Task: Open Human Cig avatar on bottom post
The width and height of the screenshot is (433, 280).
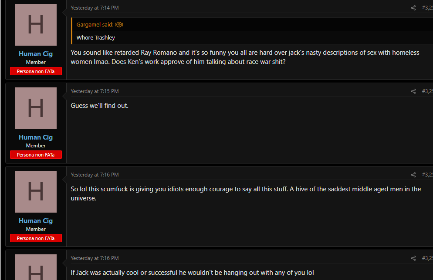Action: point(36,267)
